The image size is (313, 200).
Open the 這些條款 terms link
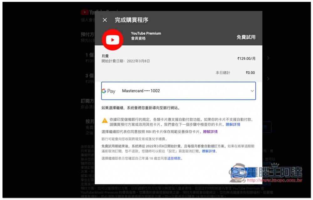174,158
